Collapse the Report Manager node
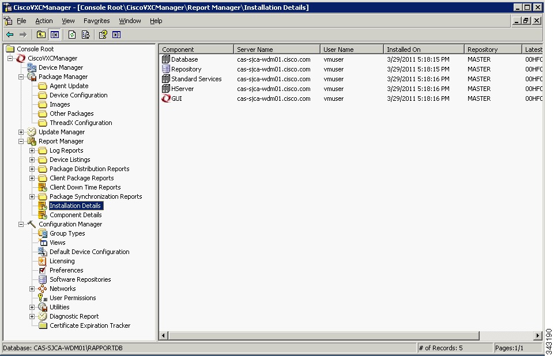 [x=21, y=141]
